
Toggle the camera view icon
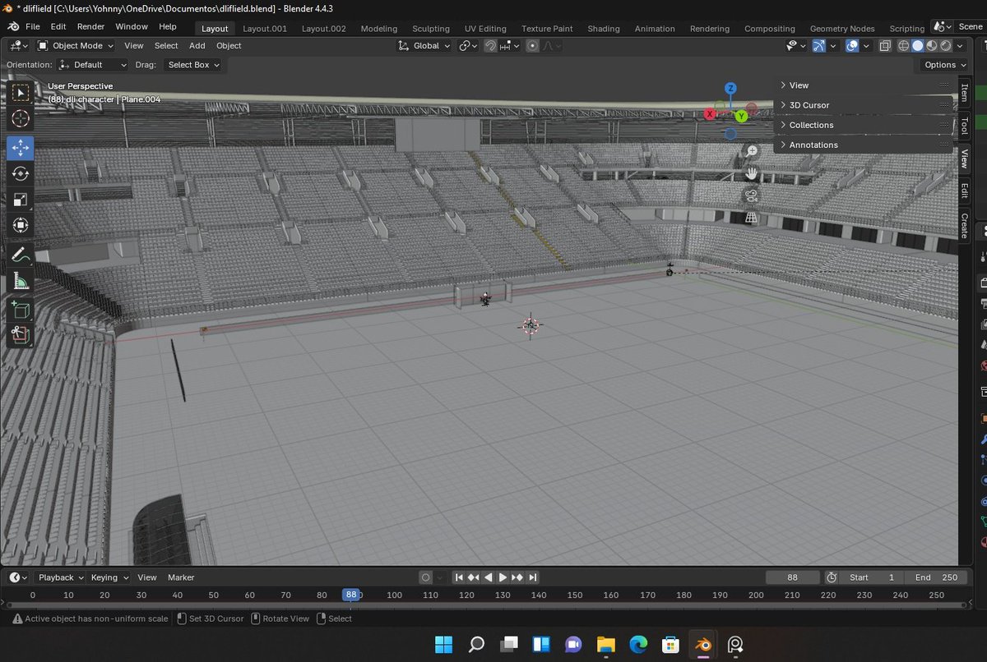point(751,195)
